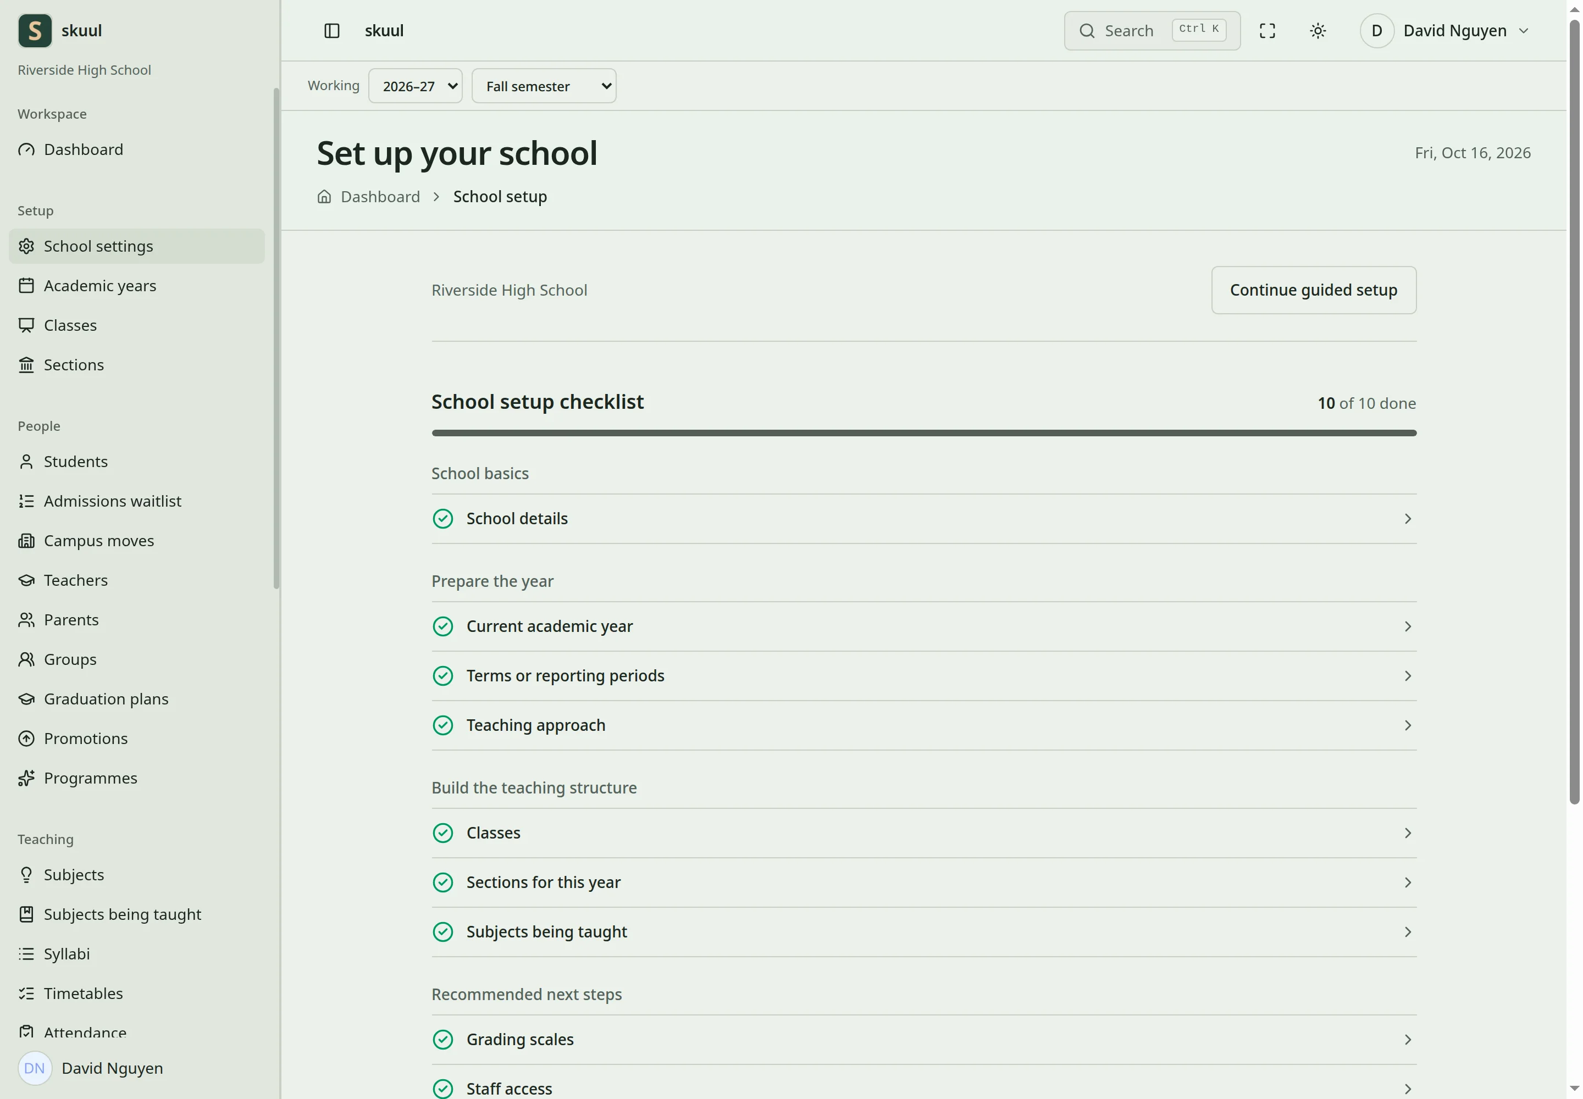Click the Campus moves building icon
Screen dimensions: 1583x1099
pos(26,541)
